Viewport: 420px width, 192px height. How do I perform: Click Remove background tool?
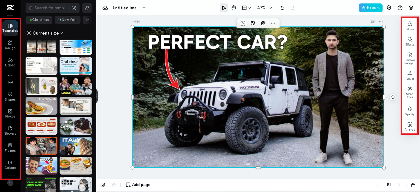click(410, 58)
